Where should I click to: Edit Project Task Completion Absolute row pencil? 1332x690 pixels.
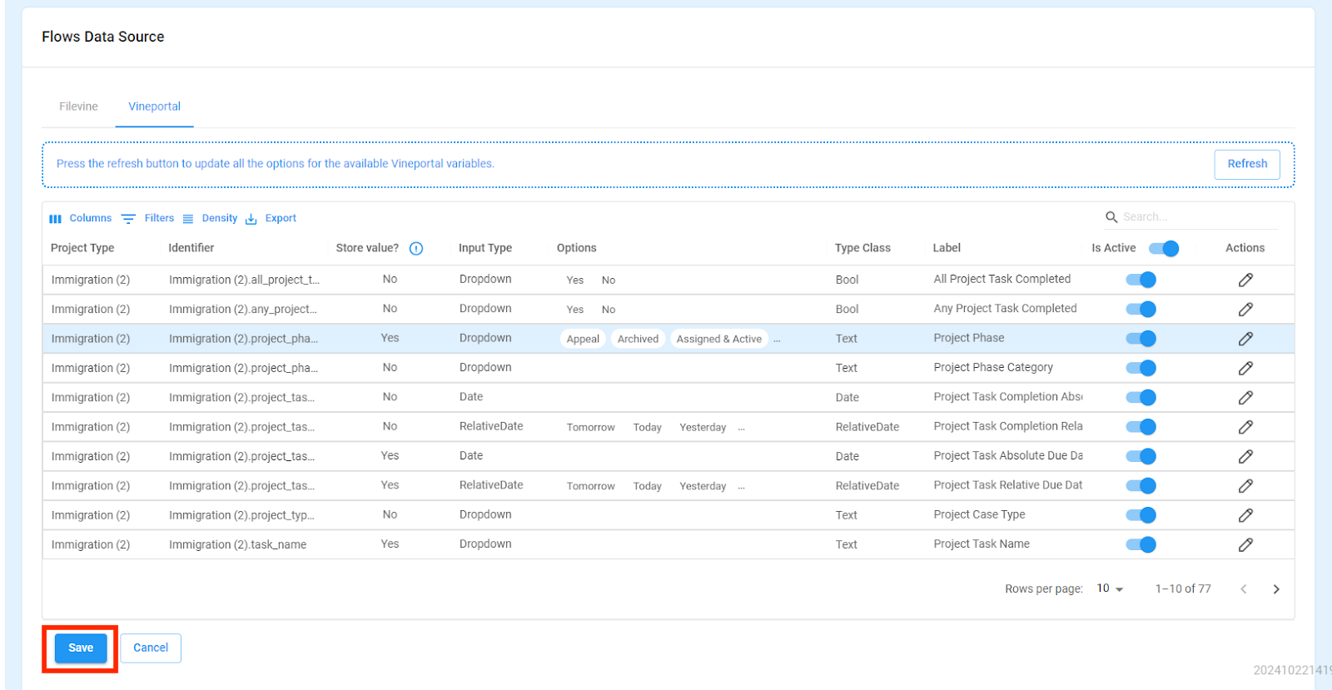pyautogui.click(x=1245, y=397)
